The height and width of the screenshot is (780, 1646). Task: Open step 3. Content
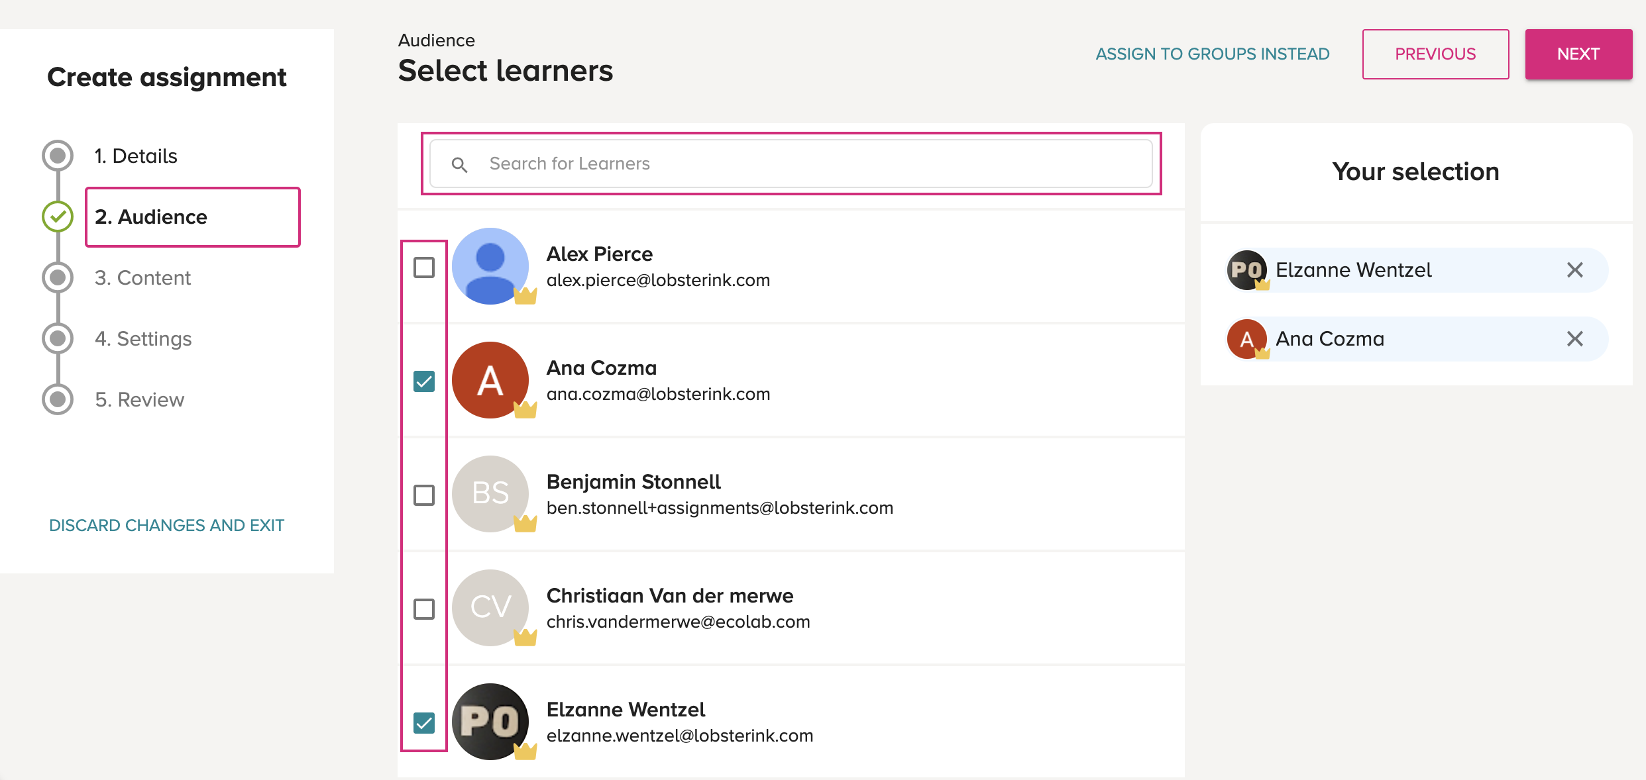coord(142,278)
